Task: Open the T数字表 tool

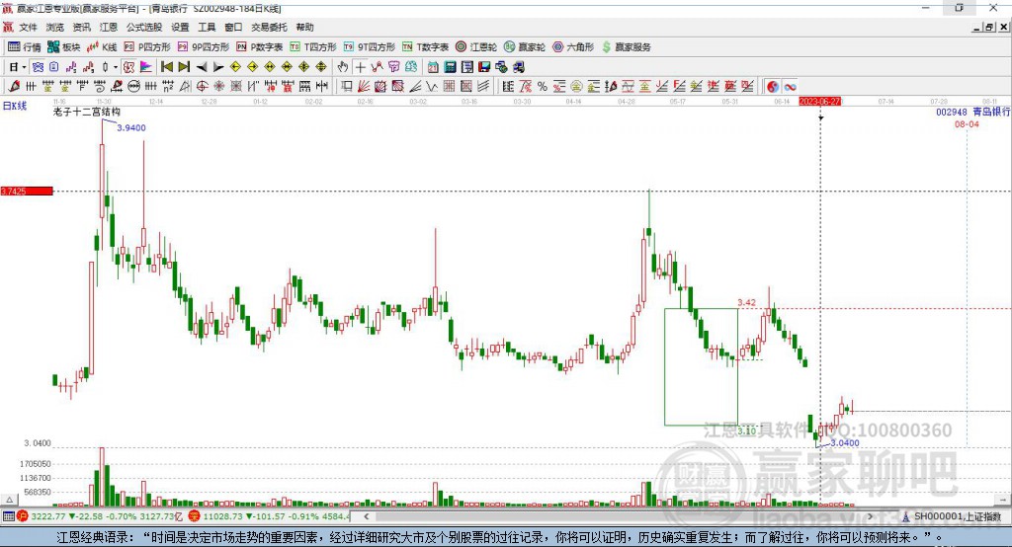Action: (x=425, y=47)
